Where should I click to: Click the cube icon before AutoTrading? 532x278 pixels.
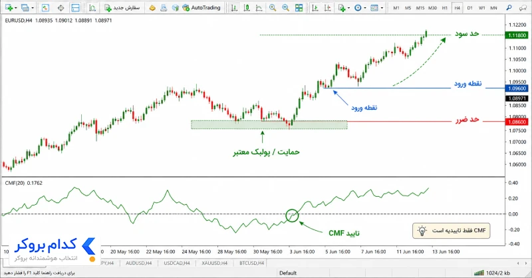point(175,7)
